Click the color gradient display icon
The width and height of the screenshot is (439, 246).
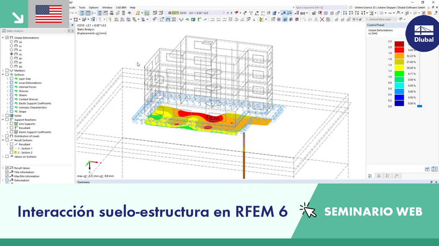(261, 19)
